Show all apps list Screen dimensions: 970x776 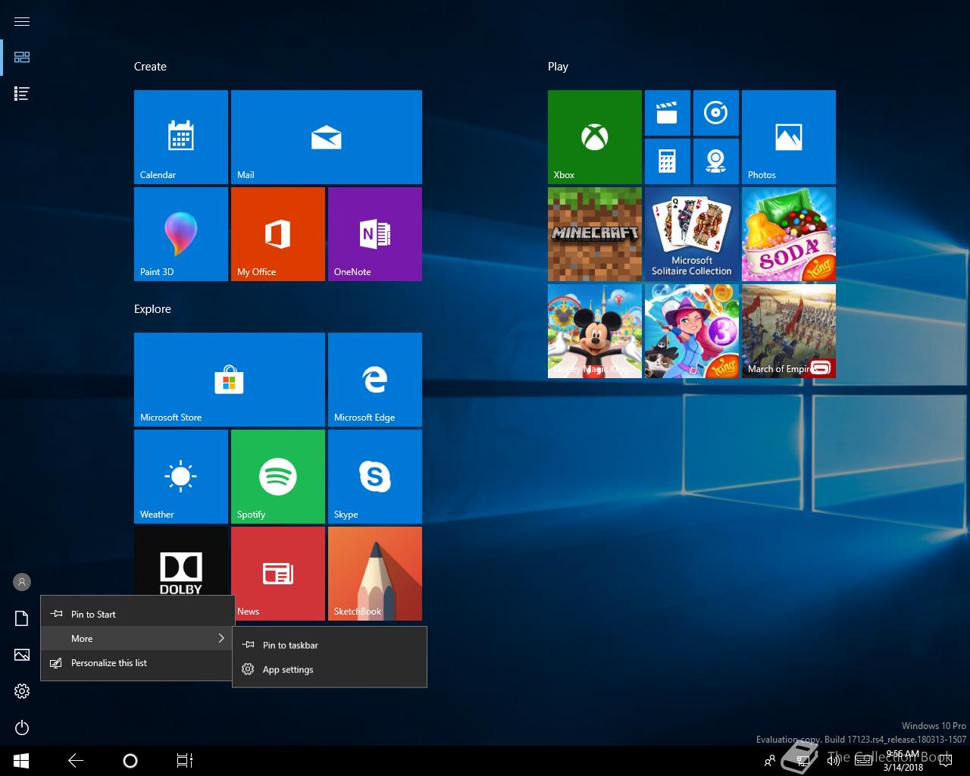click(x=22, y=94)
